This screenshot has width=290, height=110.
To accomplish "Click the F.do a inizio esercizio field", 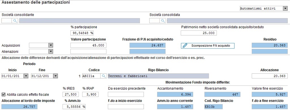I will [126, 107].
